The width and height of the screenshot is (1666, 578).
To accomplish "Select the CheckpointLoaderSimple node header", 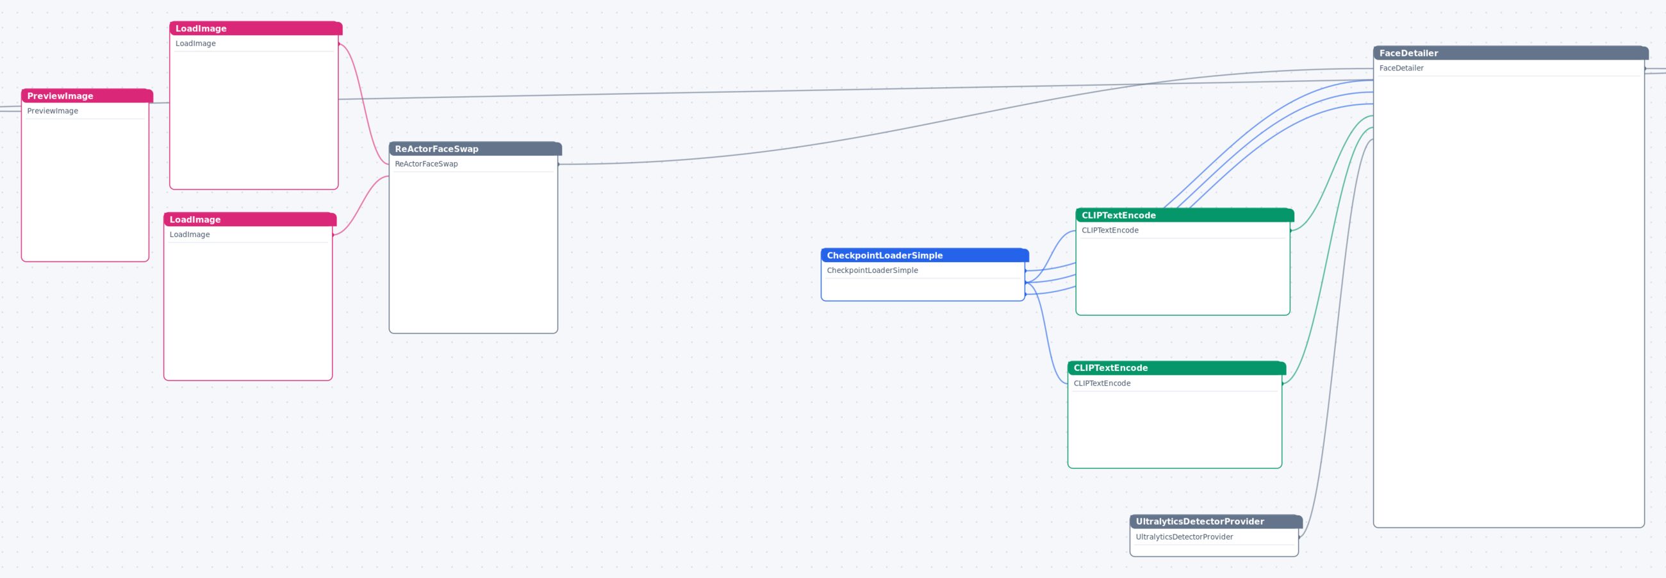I will 924,256.
